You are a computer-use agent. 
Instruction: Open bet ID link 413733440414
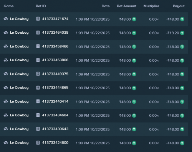55,101
